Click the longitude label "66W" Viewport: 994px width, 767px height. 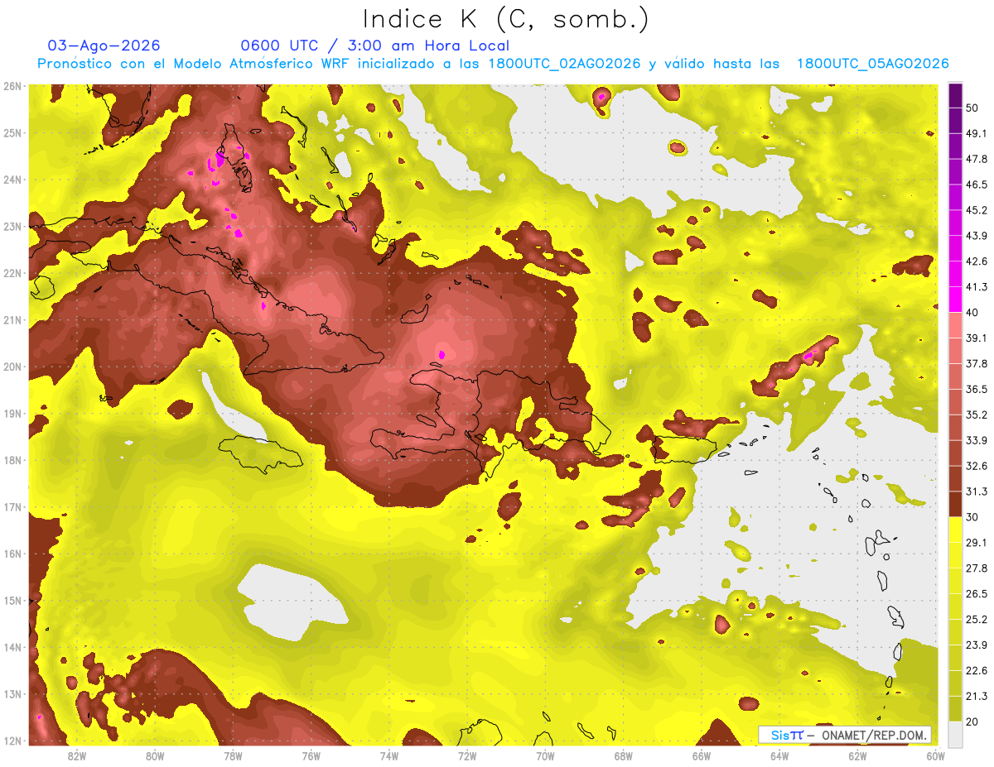coord(702,755)
